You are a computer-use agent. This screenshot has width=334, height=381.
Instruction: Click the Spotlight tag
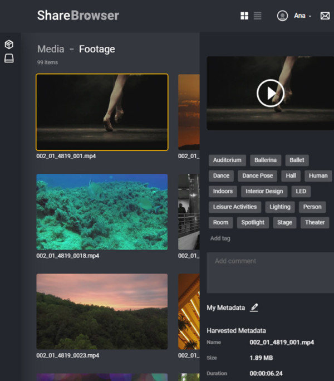coord(253,222)
